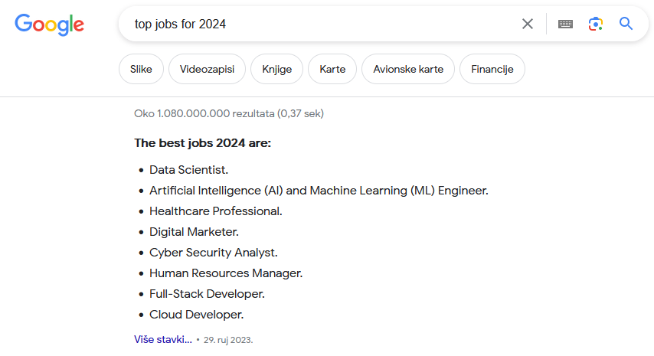Open Google Lens image search
The image size is (654, 356).
tap(596, 24)
